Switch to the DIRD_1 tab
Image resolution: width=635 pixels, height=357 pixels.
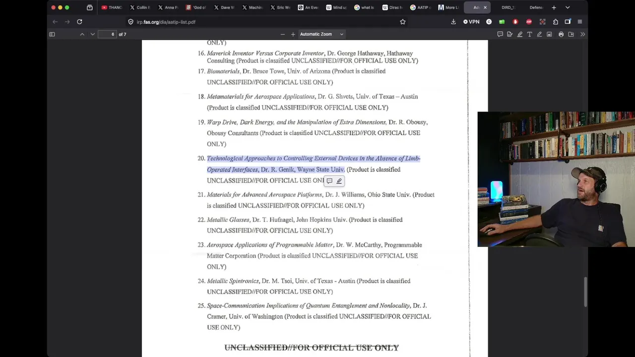click(x=508, y=7)
